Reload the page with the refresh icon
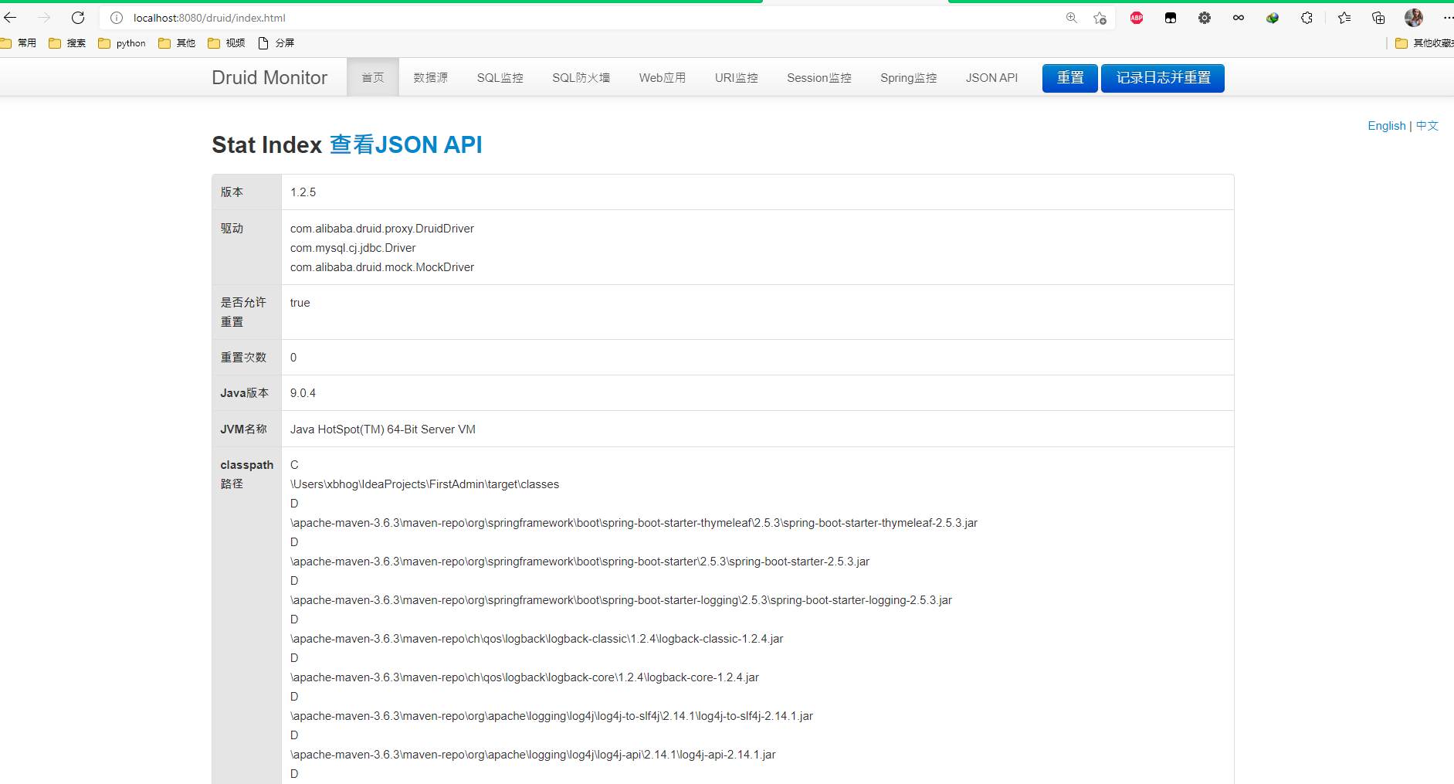1454x784 pixels. pyautogui.click(x=78, y=18)
